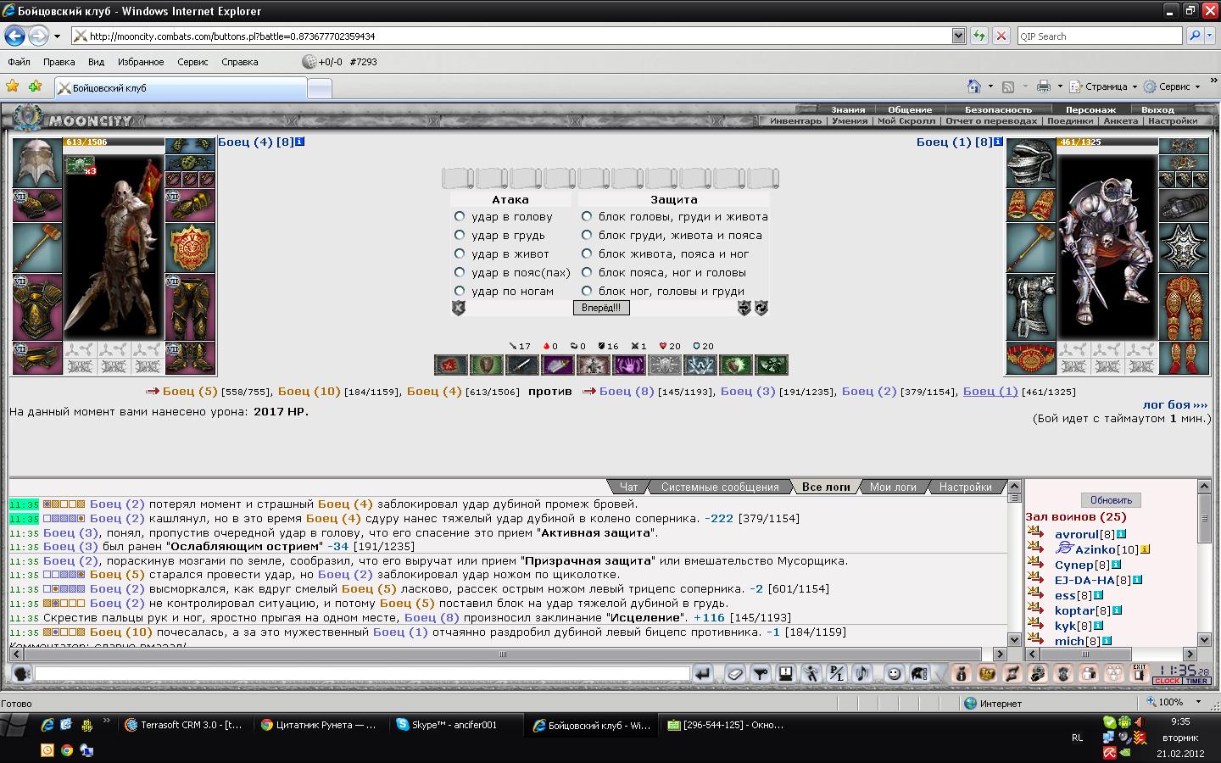
Task: Click the Обновить button in warriors list
Action: coord(1111,500)
